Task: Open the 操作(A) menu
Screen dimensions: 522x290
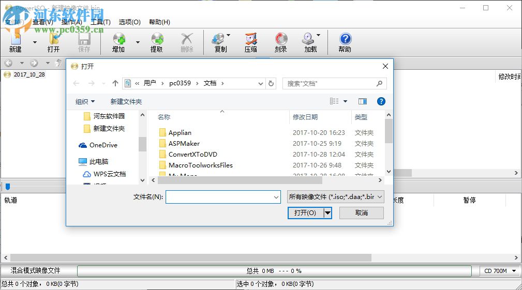Action: [72, 22]
